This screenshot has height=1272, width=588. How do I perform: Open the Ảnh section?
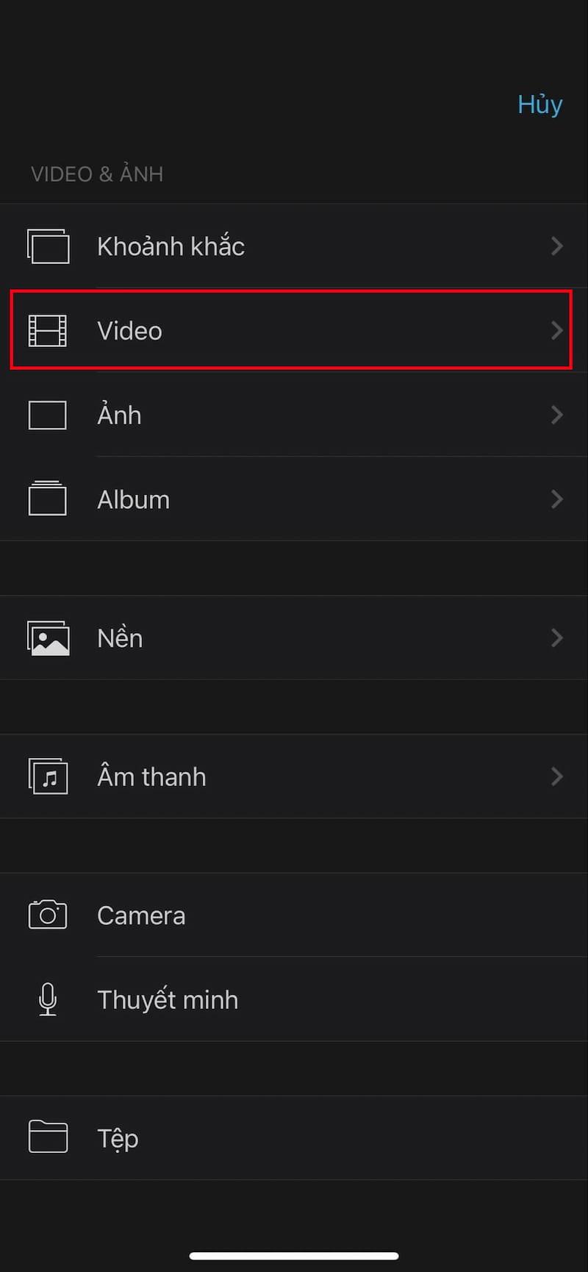click(x=294, y=415)
